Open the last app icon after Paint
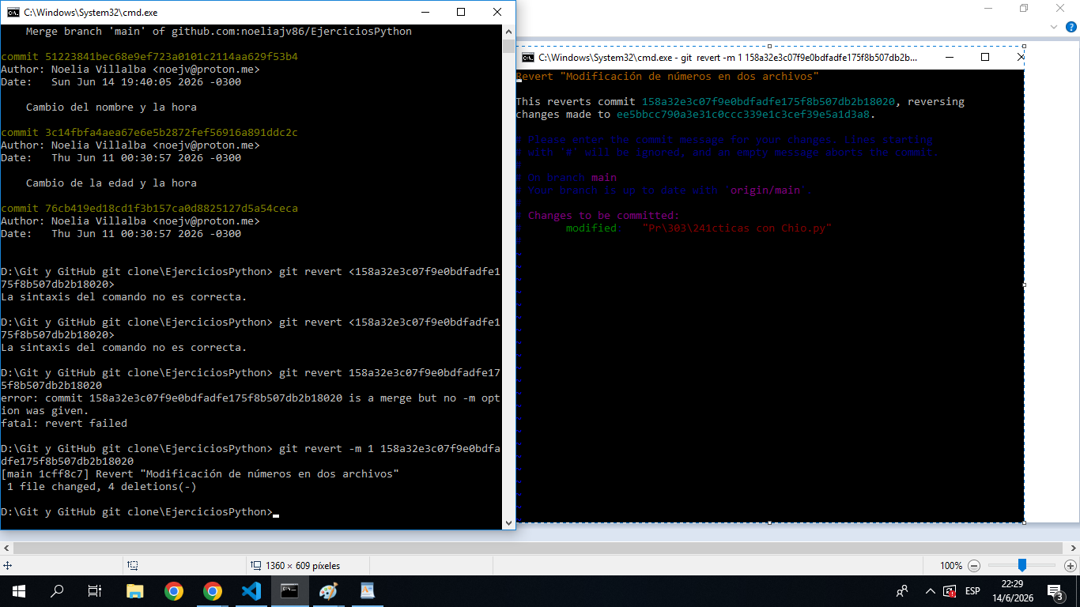The image size is (1080, 607). pos(367,591)
